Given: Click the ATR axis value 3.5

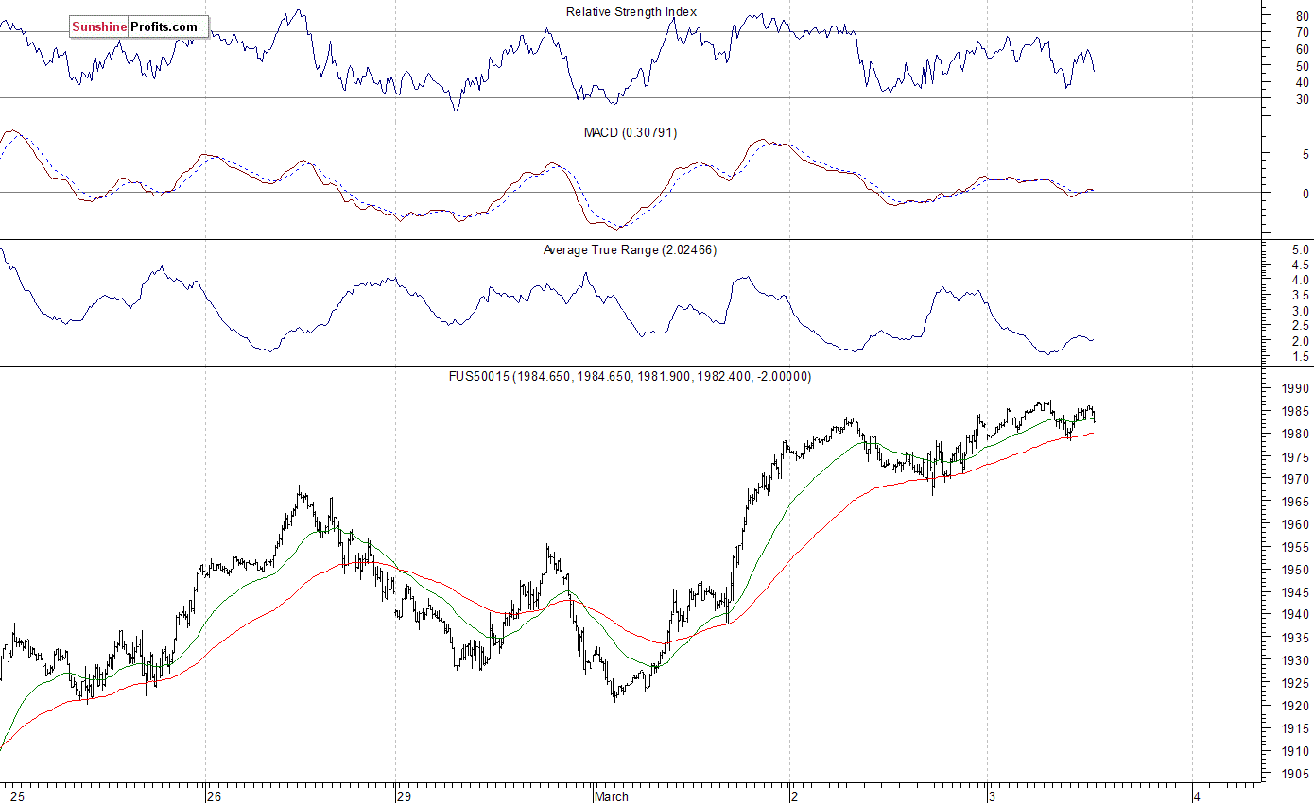Looking at the screenshot, I should pyautogui.click(x=1301, y=296).
